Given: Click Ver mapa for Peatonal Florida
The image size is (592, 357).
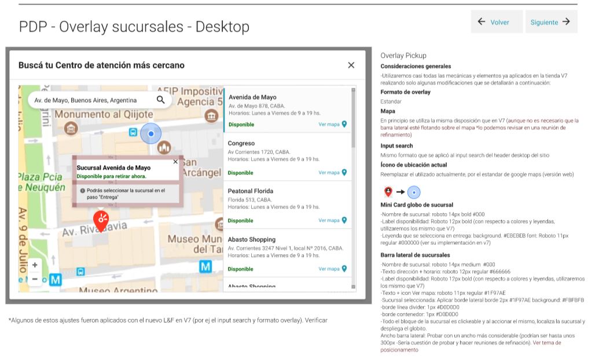Looking at the screenshot, I should 333,221.
